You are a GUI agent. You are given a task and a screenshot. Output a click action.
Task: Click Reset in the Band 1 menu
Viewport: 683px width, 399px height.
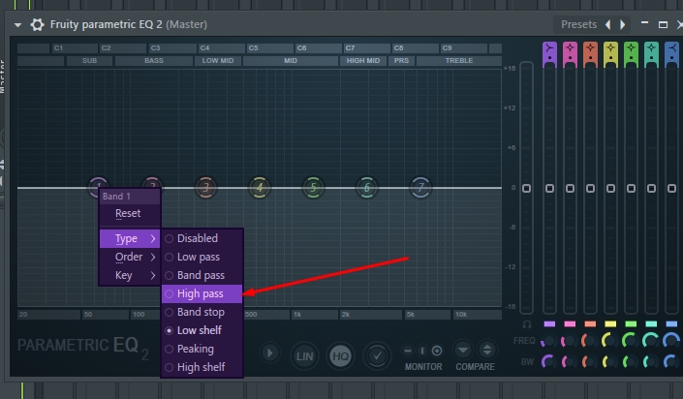128,213
